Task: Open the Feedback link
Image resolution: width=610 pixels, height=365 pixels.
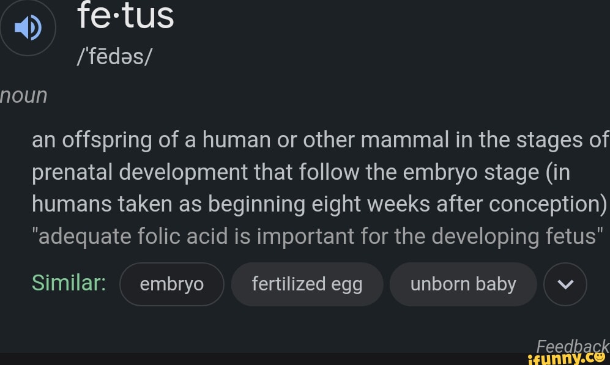Action: pyautogui.click(x=573, y=346)
